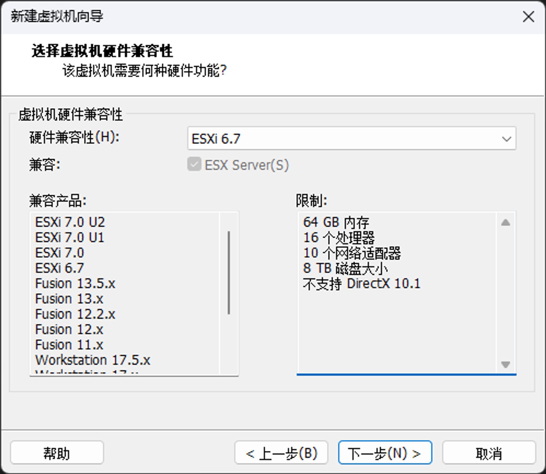Select ESXi 6.7 in compatible products list
Viewport: 546px width, 474px height.
60,268
